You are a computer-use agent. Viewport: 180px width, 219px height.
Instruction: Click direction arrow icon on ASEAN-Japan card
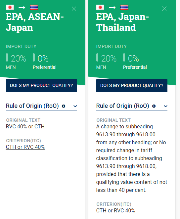[x=22, y=7]
